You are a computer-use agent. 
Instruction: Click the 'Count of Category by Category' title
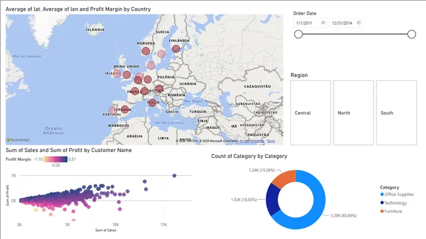(x=249, y=156)
